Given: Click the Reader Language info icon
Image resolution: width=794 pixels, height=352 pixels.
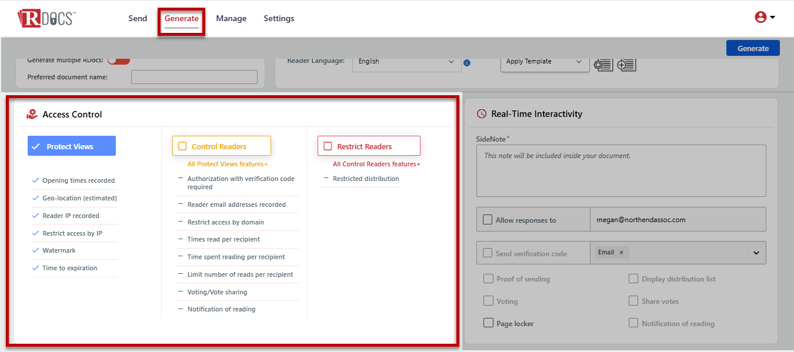Looking at the screenshot, I should click(x=467, y=63).
